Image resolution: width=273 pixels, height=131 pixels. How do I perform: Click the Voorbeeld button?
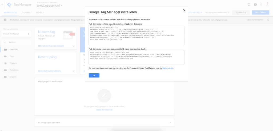pyautogui.click(x=240, y=13)
